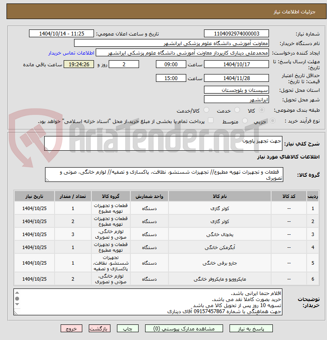The height and width of the screenshot is (340, 327).
Task: Click آبگرمکن خانگی item name
Action: pyautogui.click(x=220, y=247)
